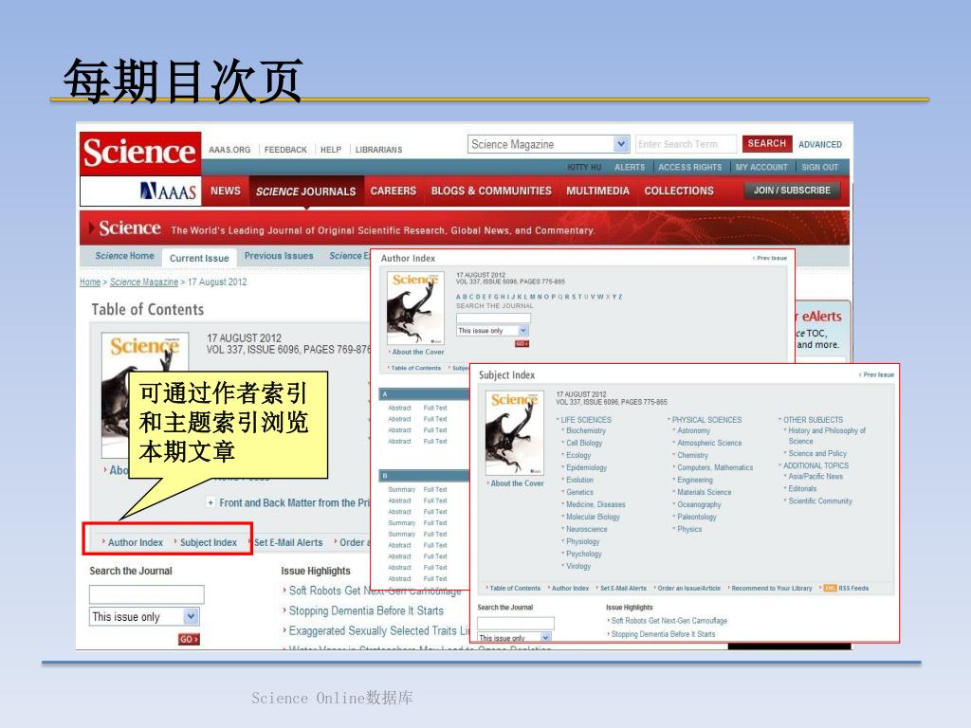
Task: Click the Science Magazine breadcrumb link
Action: [x=144, y=282]
